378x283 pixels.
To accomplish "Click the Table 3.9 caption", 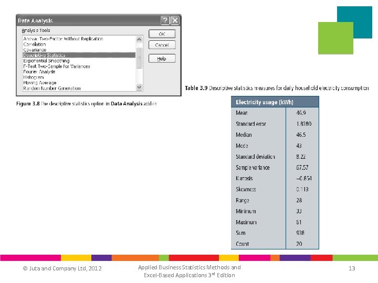I will (x=277, y=88).
